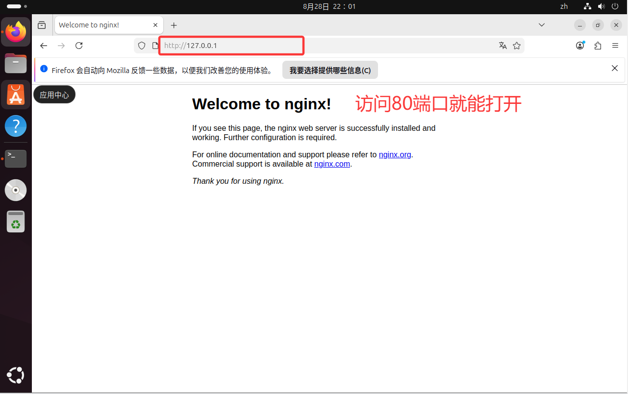Viewport: 628px width, 394px height.
Task: Open the Firefox account icon
Action: click(x=580, y=46)
